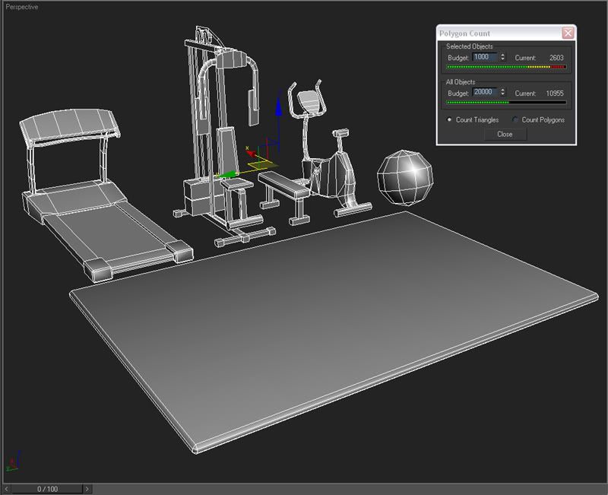Adjust the Selected Objects budget spinner arrows
This screenshot has width=608, height=495.
point(502,57)
